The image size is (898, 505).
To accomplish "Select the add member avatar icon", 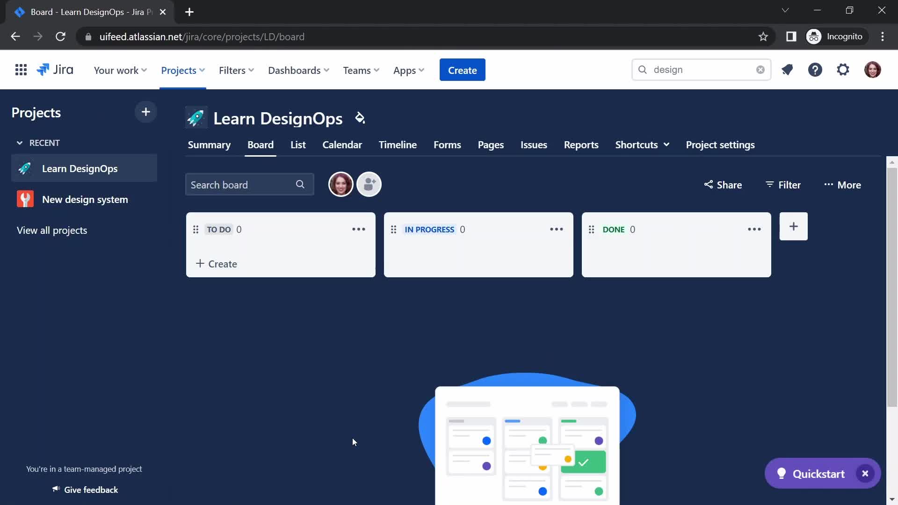I will 369,184.
